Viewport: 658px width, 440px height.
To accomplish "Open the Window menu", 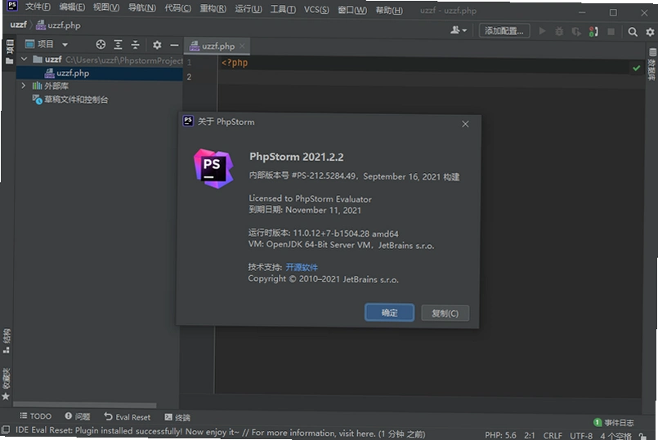I will pyautogui.click(x=352, y=10).
